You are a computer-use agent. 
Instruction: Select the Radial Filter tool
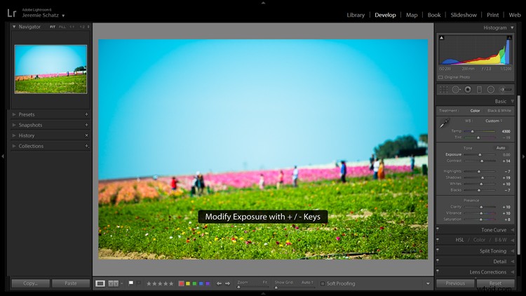coord(491,90)
